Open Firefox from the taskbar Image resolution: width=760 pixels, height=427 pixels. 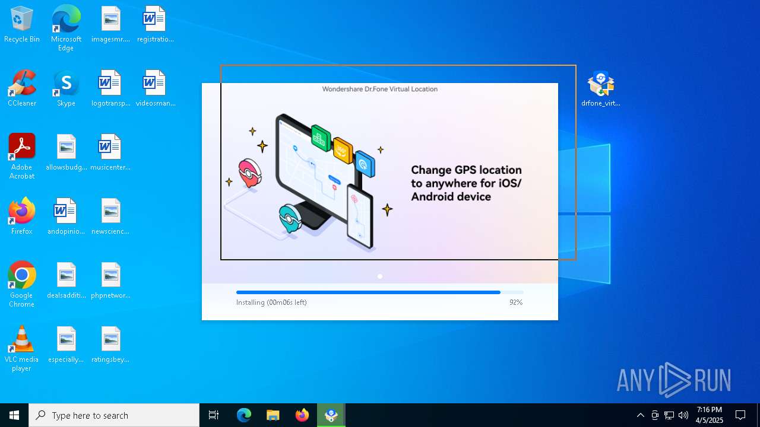302,415
